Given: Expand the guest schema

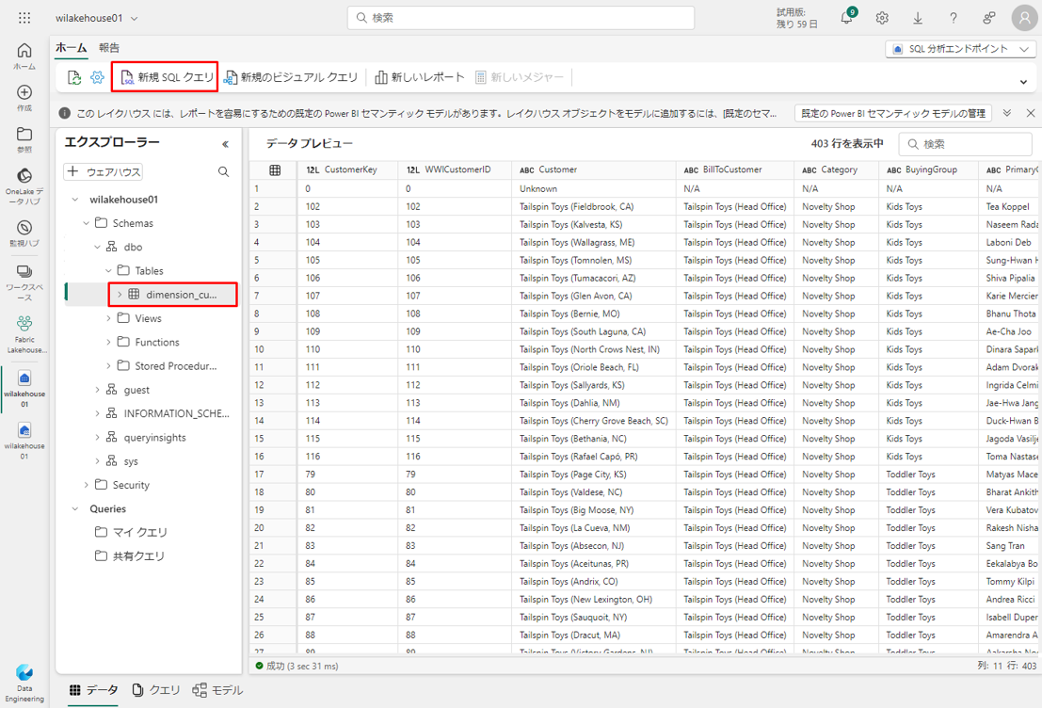Looking at the screenshot, I should point(97,390).
